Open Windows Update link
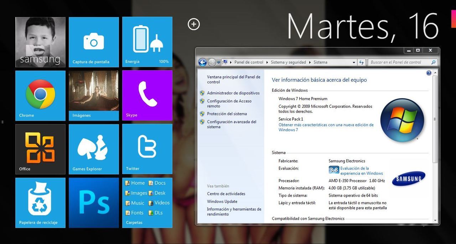This screenshot has width=456, height=244. point(222,202)
